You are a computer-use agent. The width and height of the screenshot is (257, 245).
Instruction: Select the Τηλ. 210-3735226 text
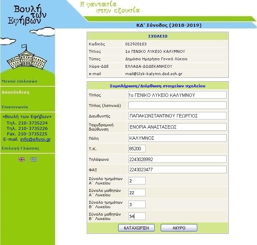27,128
